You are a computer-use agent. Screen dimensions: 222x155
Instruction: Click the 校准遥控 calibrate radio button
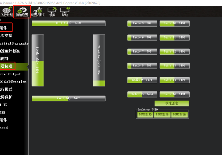[172, 103]
